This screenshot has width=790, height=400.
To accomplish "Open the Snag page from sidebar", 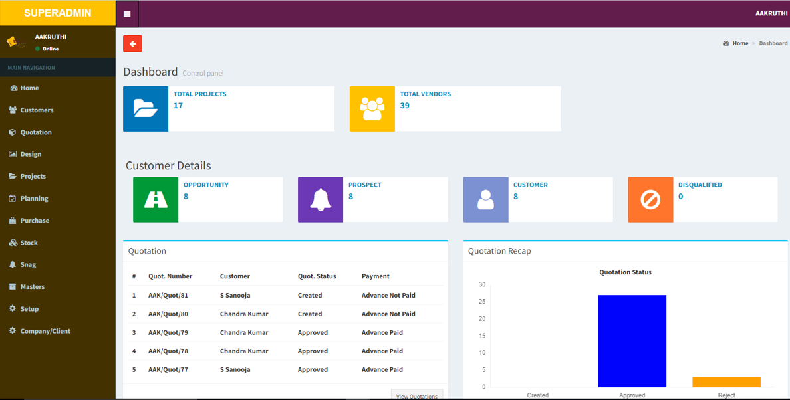I will tap(28, 264).
